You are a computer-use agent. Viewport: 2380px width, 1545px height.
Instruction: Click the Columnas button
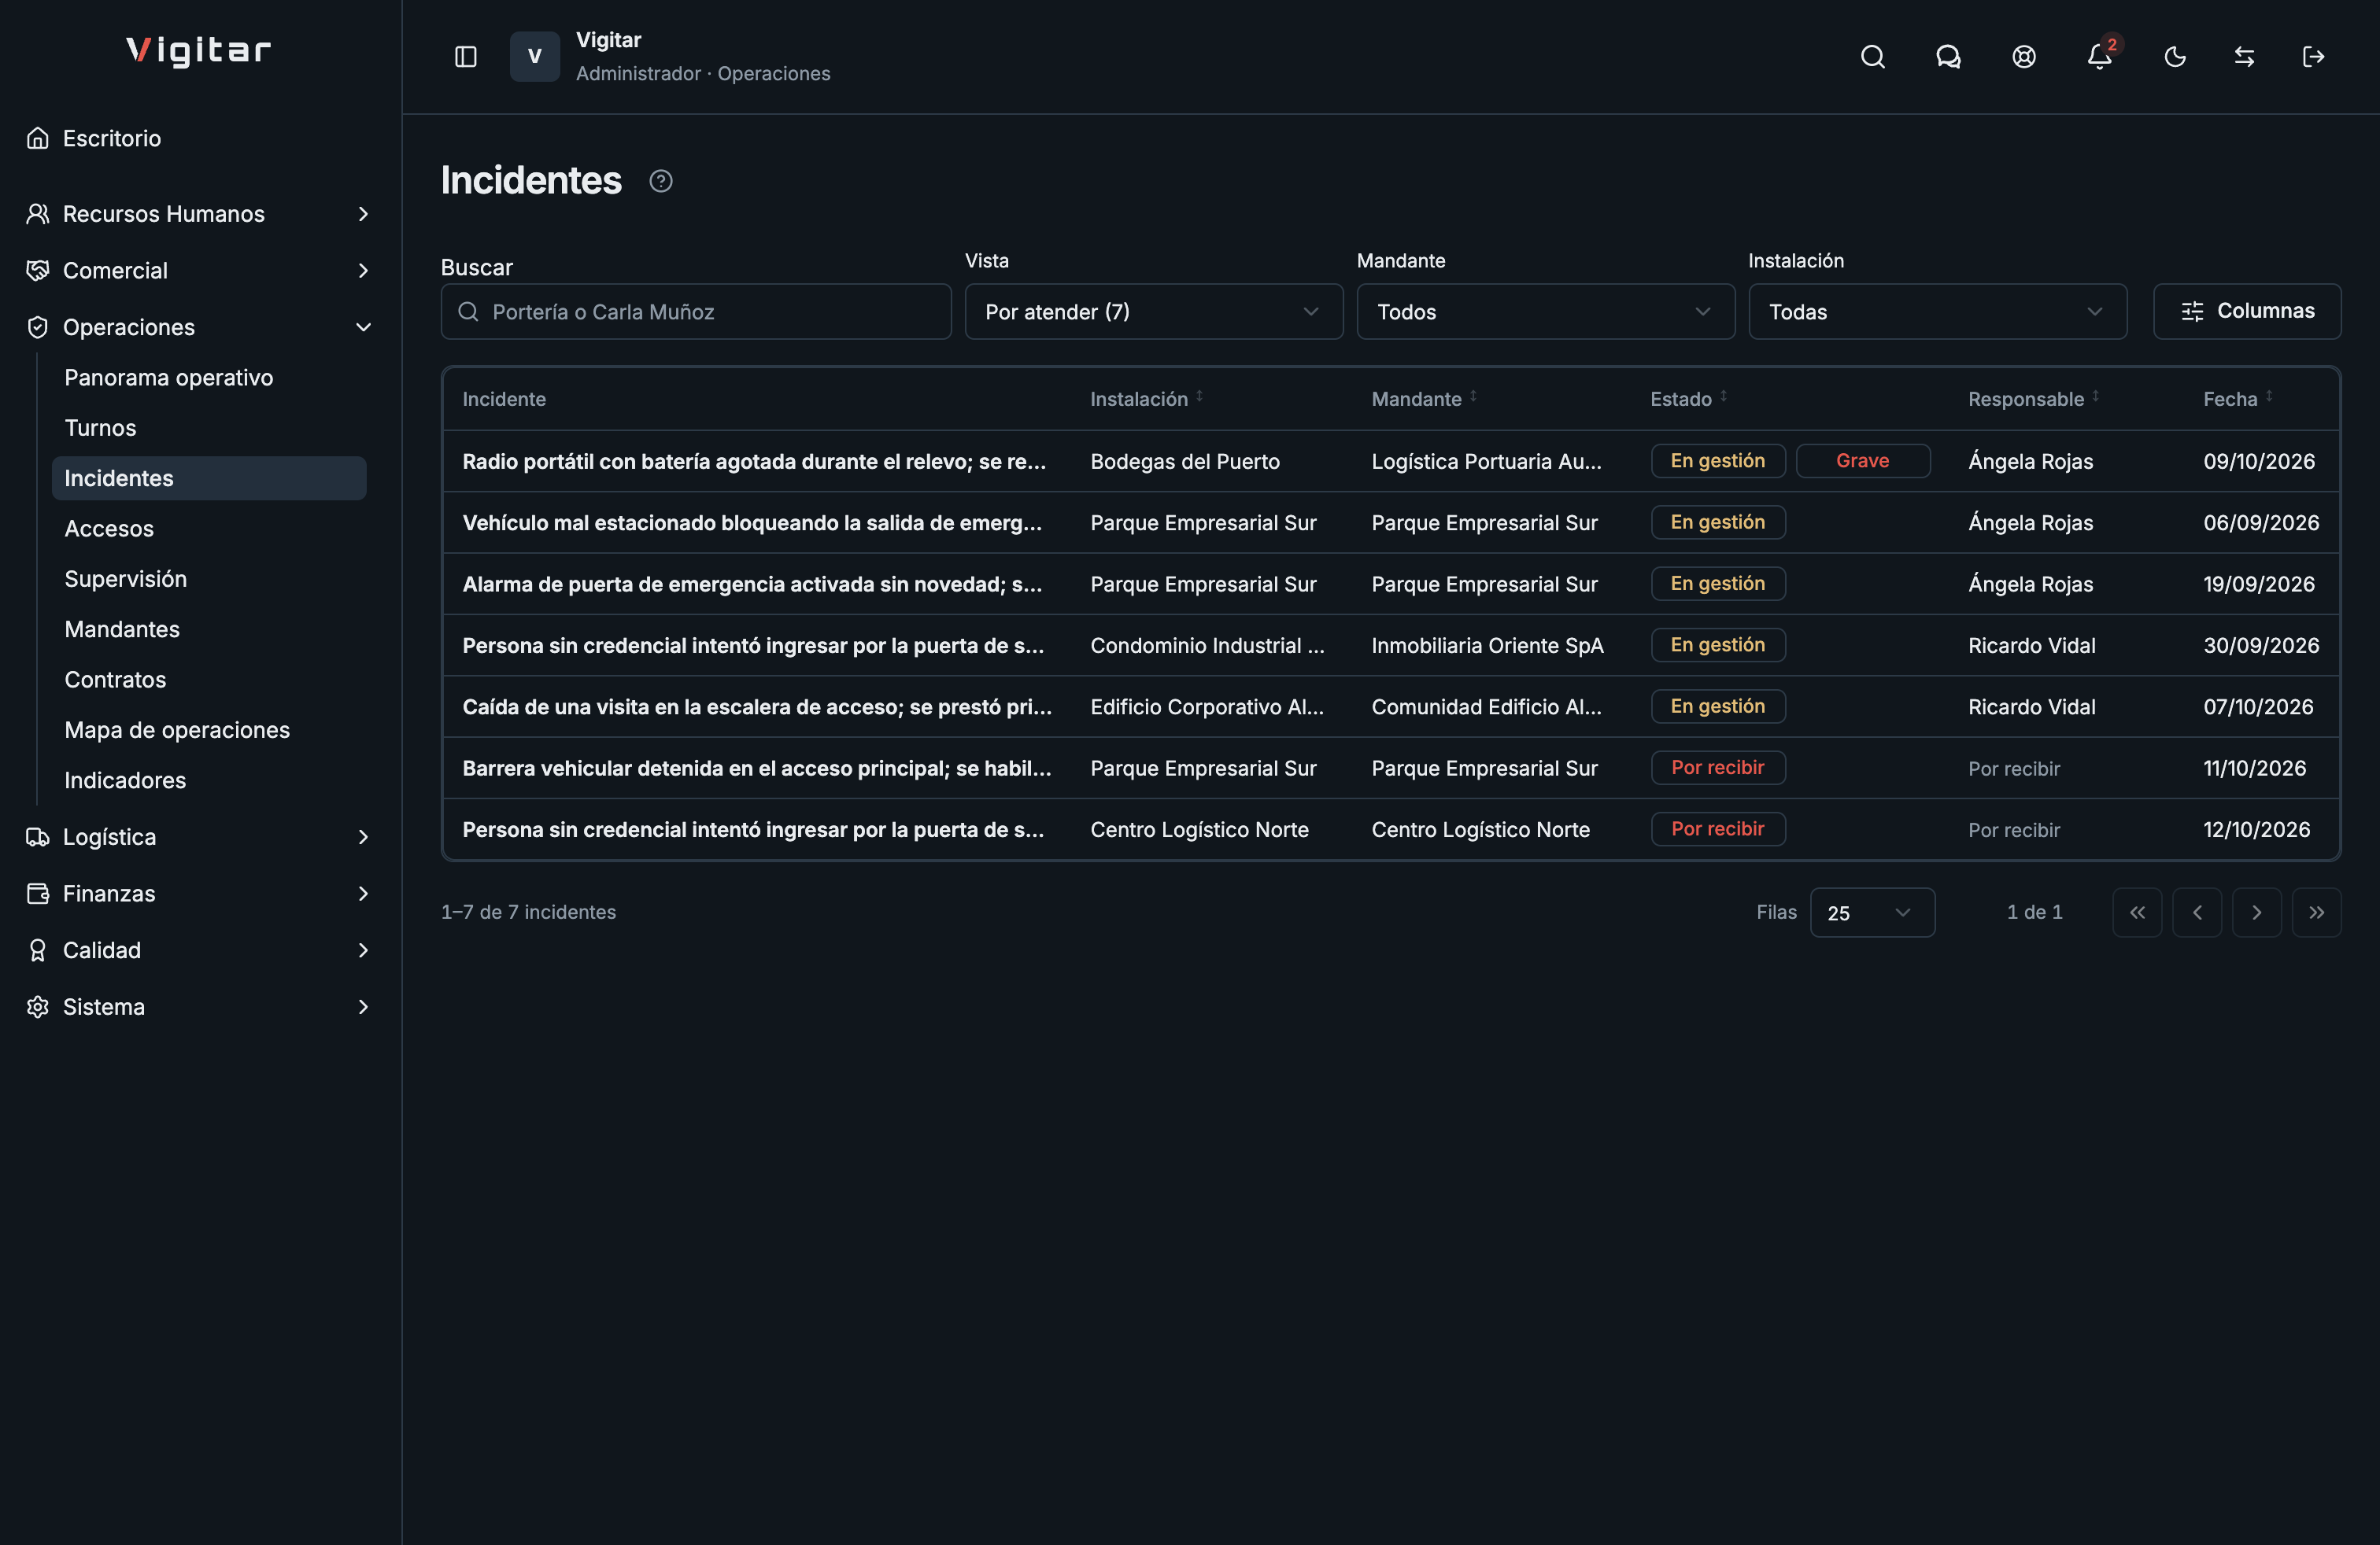point(2246,312)
